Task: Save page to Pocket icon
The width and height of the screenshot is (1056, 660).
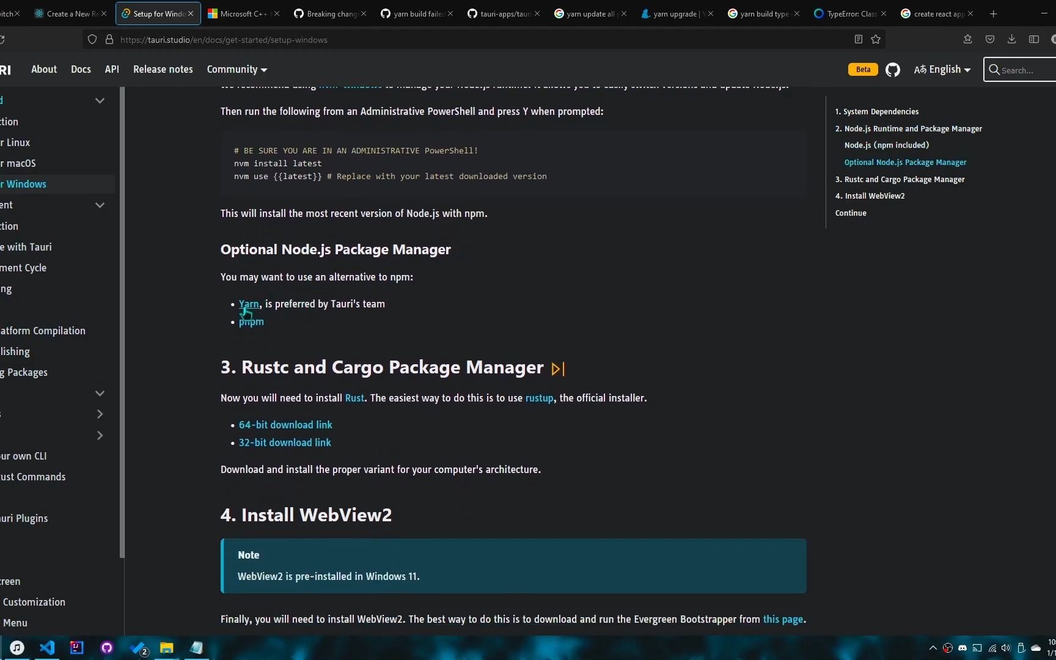Action: 990,40
